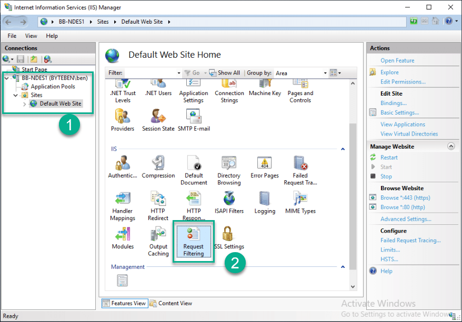Click the Browse *:443 (https) link

(x=405, y=198)
